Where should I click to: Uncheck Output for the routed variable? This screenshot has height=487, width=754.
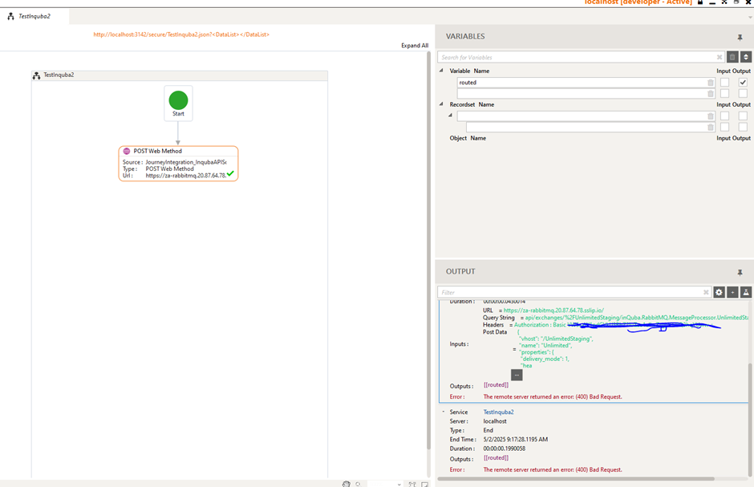click(743, 82)
